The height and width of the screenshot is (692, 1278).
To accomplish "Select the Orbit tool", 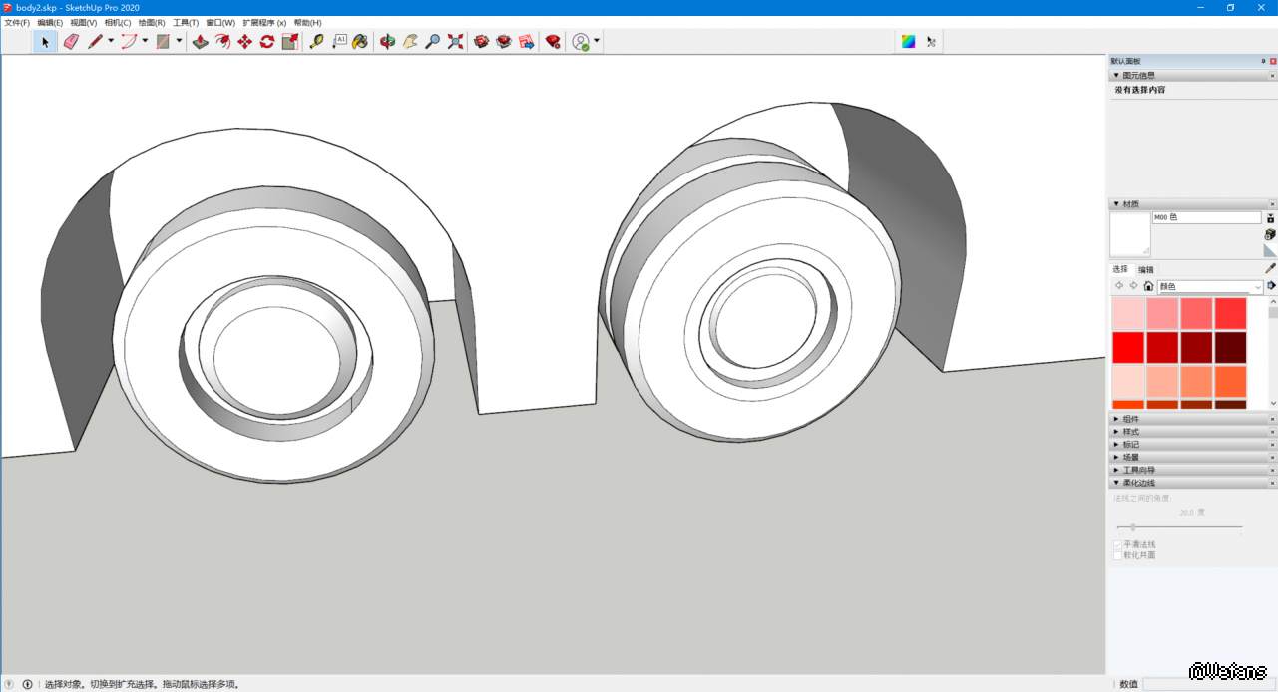I will click(x=387, y=42).
